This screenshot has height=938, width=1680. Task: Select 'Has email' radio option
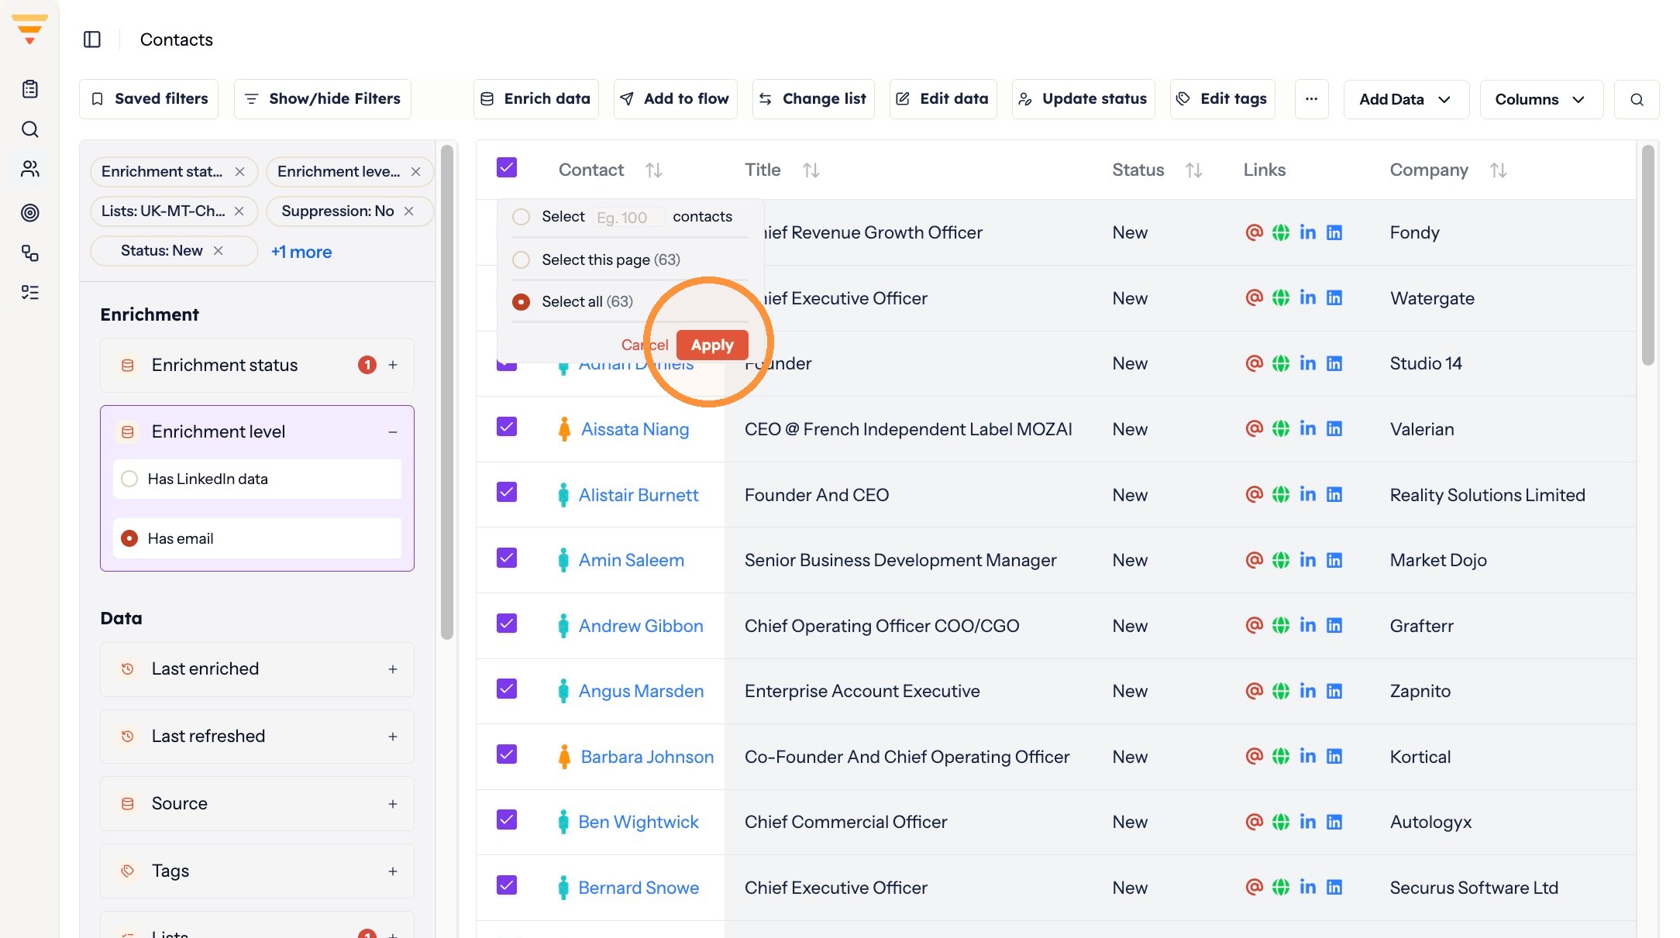130,538
